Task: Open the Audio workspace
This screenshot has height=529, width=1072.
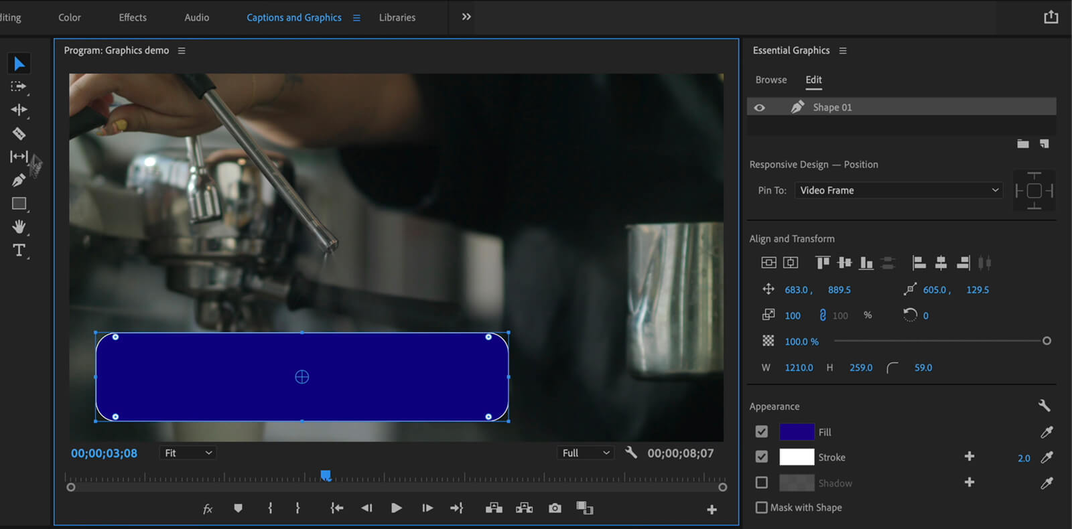Action: click(196, 17)
